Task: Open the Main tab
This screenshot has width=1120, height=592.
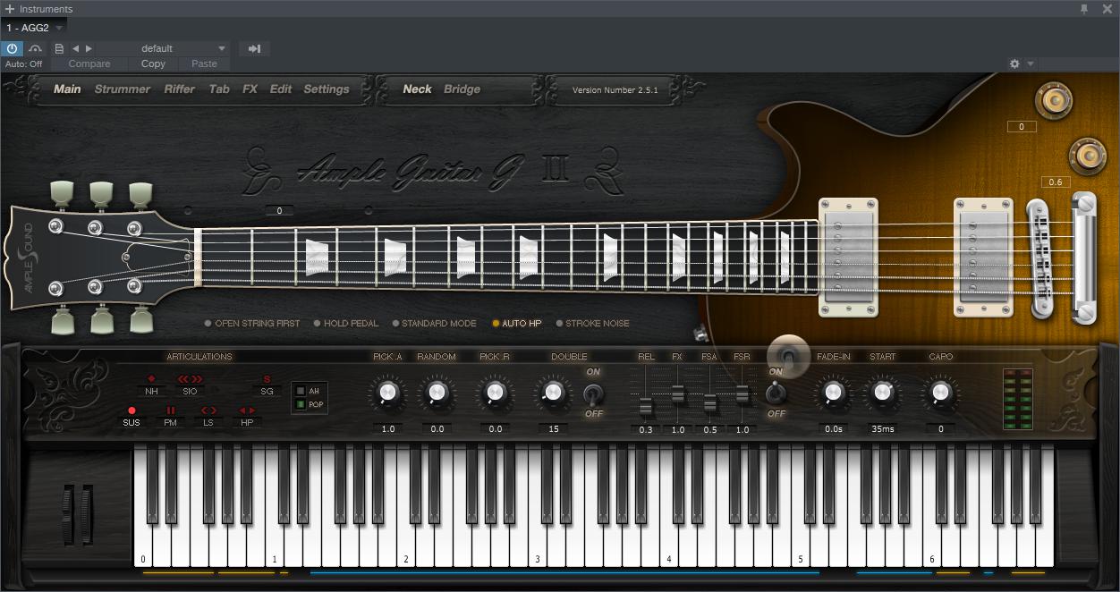Action: (67, 89)
